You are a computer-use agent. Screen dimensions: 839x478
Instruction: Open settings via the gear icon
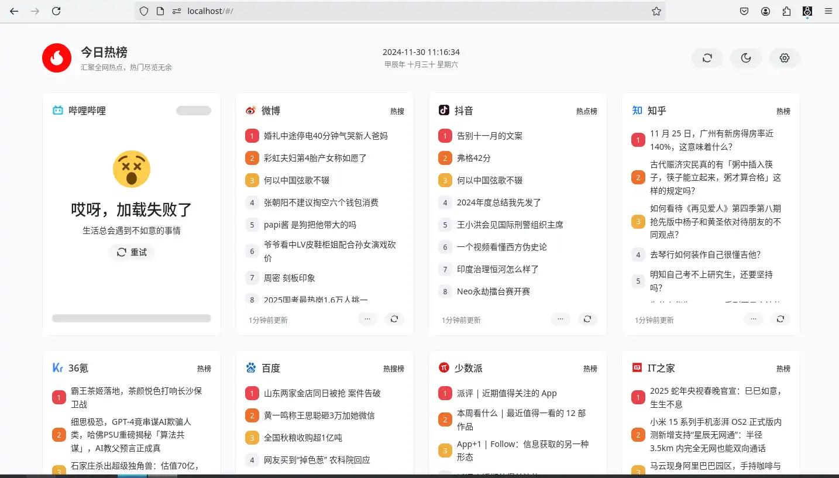coord(785,58)
